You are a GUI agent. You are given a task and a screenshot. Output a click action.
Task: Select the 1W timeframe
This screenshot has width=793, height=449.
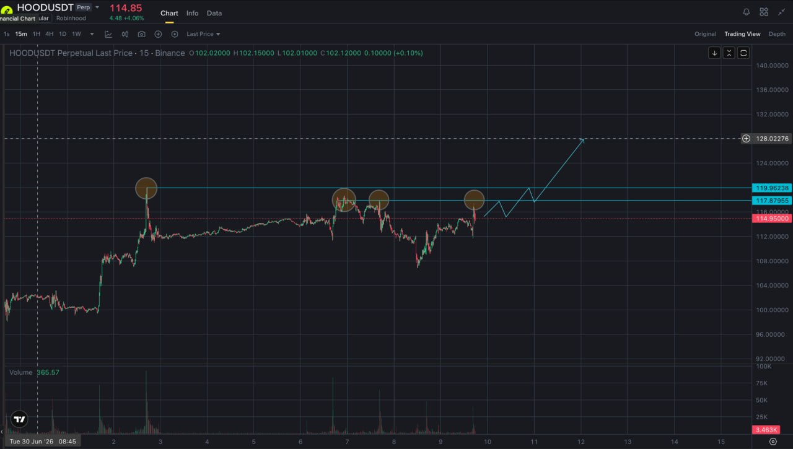[76, 34]
